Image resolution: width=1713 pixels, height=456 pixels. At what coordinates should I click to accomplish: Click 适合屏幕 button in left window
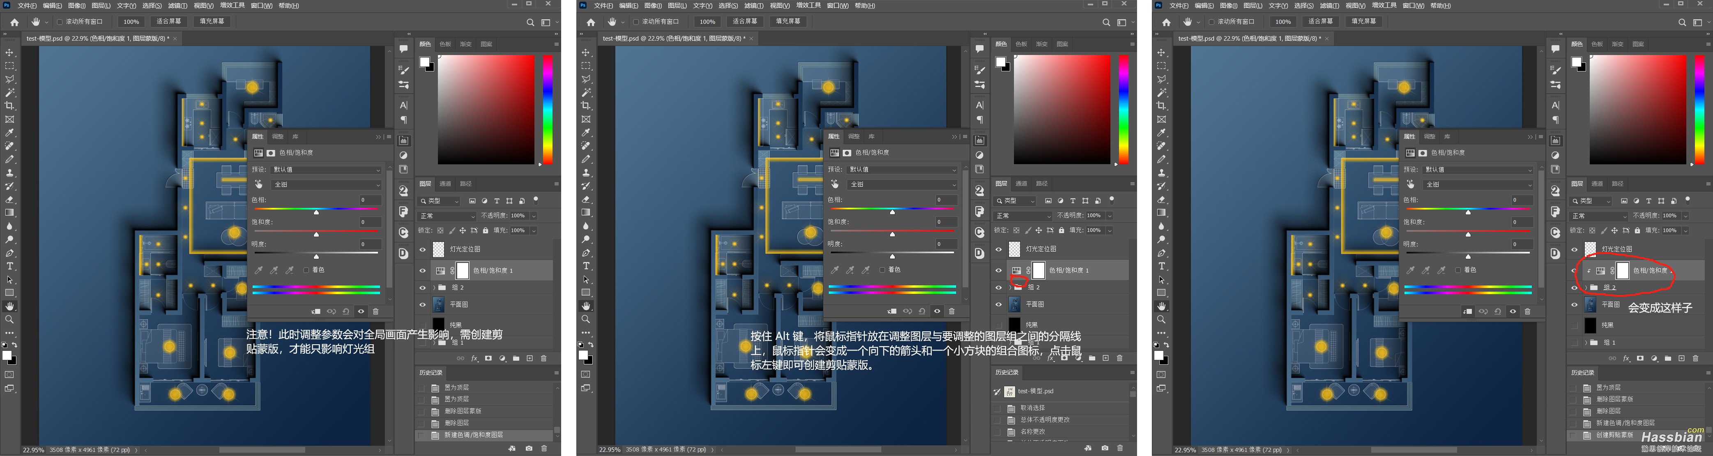169,21
